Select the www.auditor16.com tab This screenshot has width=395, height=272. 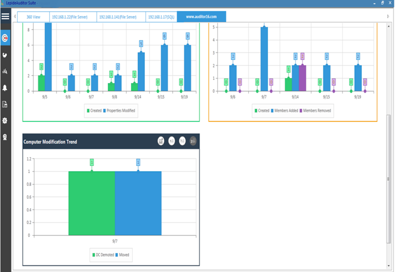(201, 17)
